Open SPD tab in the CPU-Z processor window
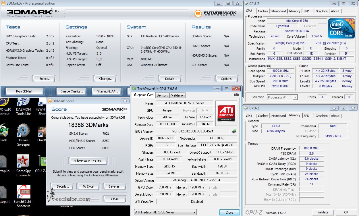Image resolution: width=359 pixels, height=216 pixels. [x=306, y=11]
